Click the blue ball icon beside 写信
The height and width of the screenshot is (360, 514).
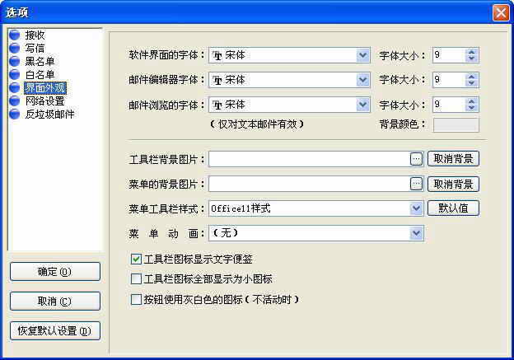click(14, 49)
